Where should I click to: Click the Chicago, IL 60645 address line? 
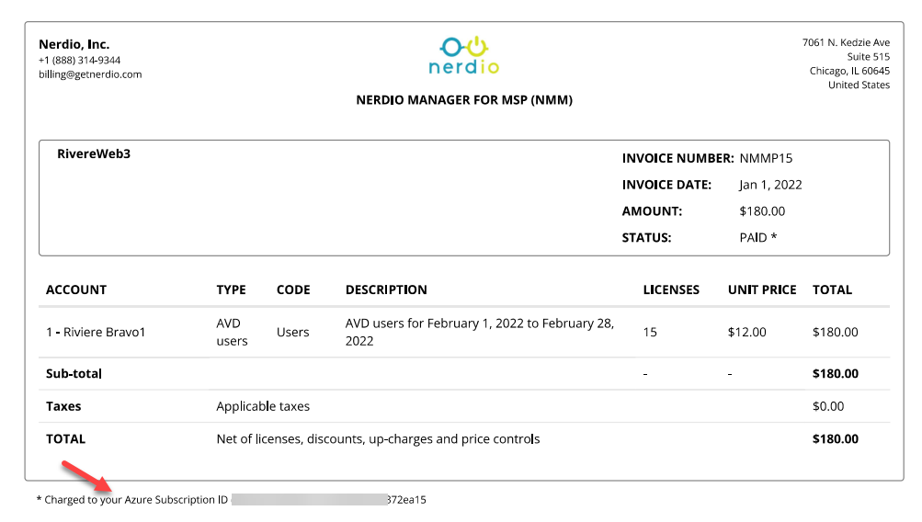[x=849, y=71]
